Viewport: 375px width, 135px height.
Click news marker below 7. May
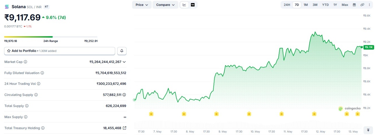(x=151, y=114)
